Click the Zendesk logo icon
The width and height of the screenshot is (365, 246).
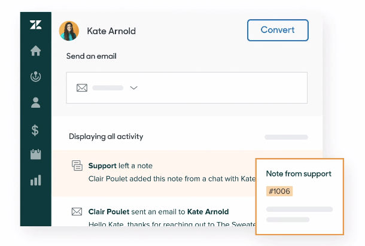(x=35, y=25)
